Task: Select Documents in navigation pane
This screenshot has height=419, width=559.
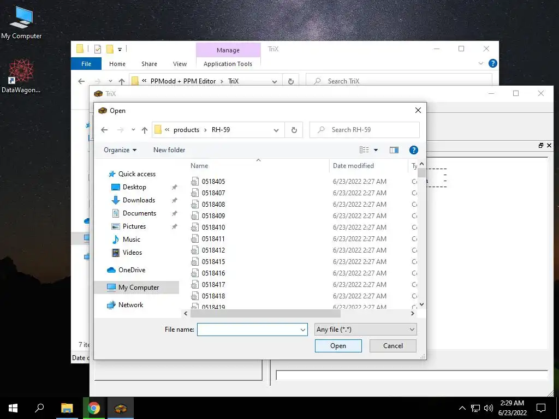Action: [139, 213]
